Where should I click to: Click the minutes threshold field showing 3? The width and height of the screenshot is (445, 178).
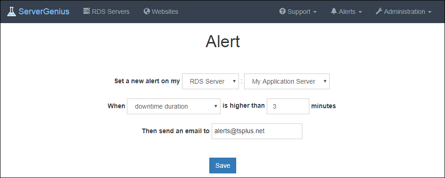point(288,106)
